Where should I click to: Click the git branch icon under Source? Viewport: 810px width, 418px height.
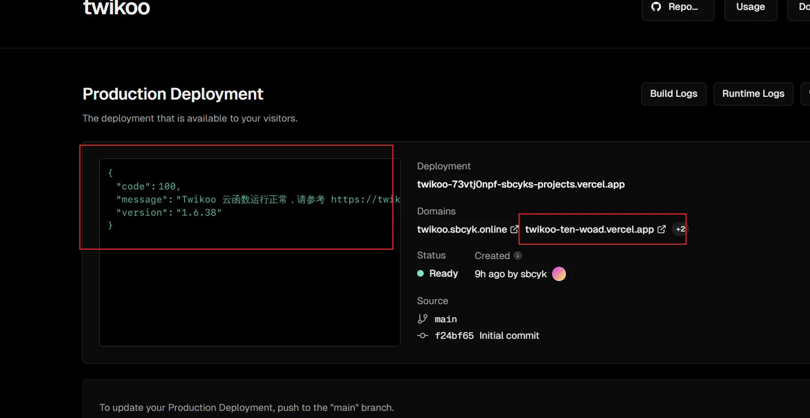[x=423, y=319]
